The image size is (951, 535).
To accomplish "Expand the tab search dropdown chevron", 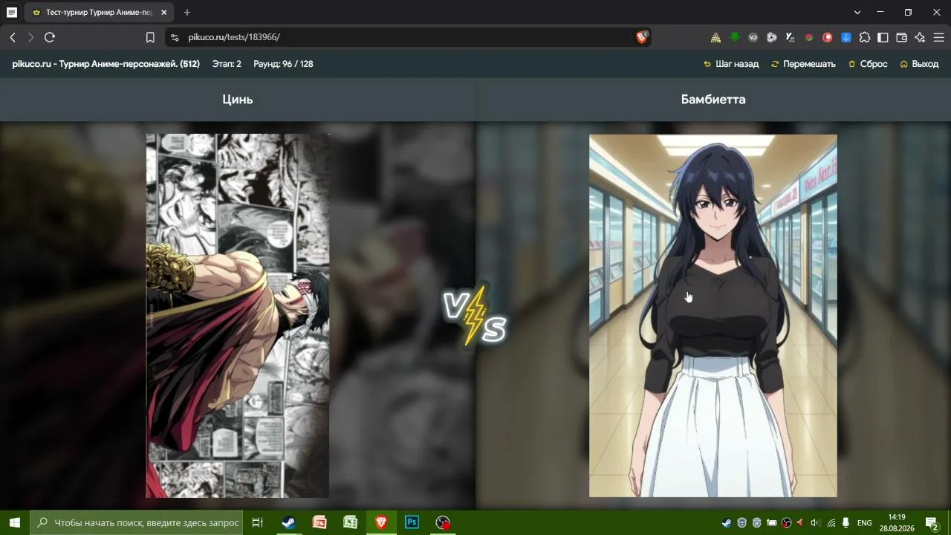I will point(857,13).
